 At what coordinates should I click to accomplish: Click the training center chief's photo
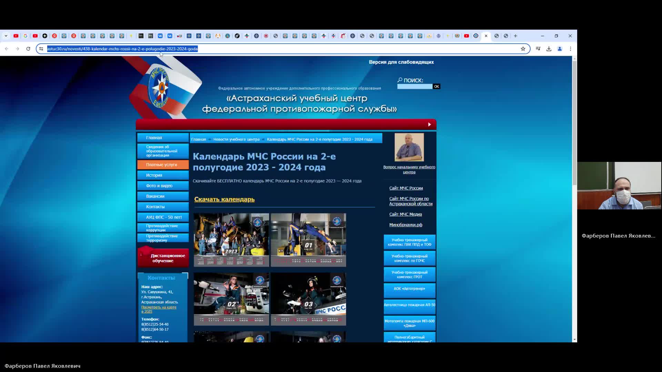[409, 147]
